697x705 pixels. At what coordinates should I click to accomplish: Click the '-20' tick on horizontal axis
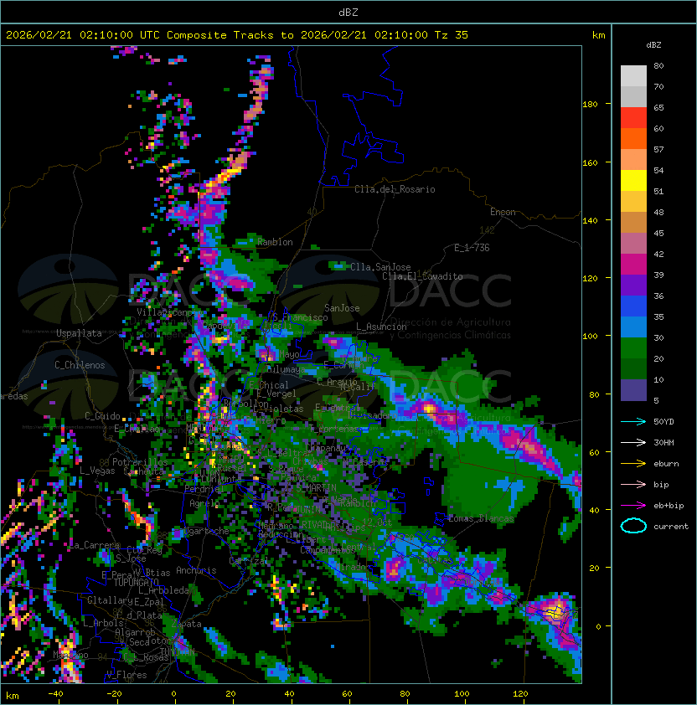pos(114,694)
